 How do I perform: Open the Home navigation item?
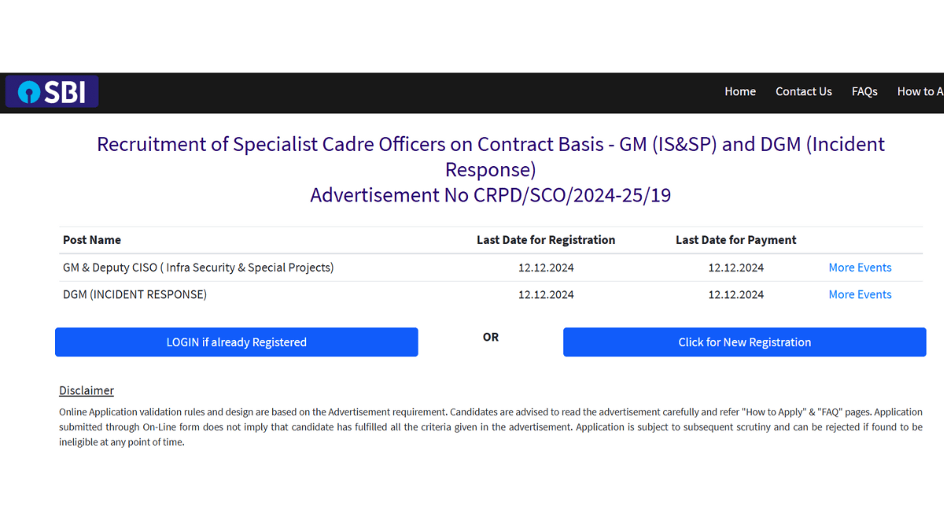739,91
